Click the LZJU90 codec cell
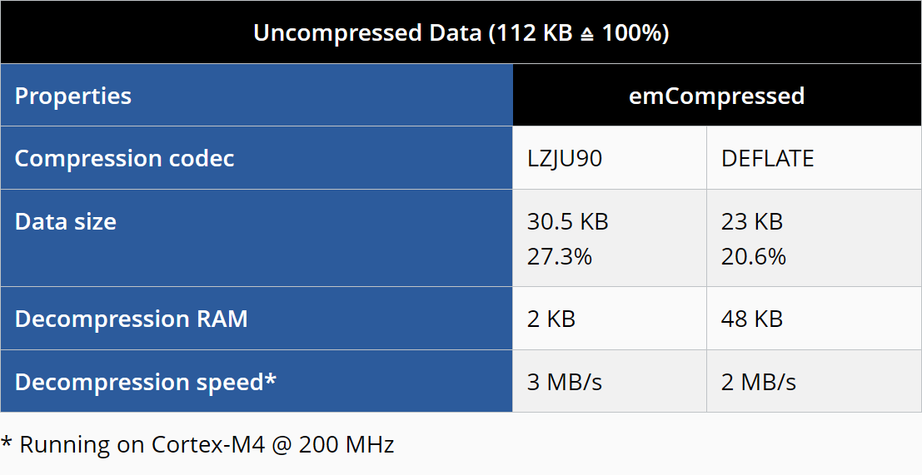The width and height of the screenshot is (922, 475). click(610, 158)
